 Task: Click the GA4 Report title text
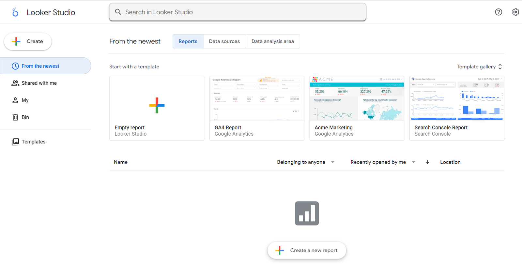pos(228,127)
